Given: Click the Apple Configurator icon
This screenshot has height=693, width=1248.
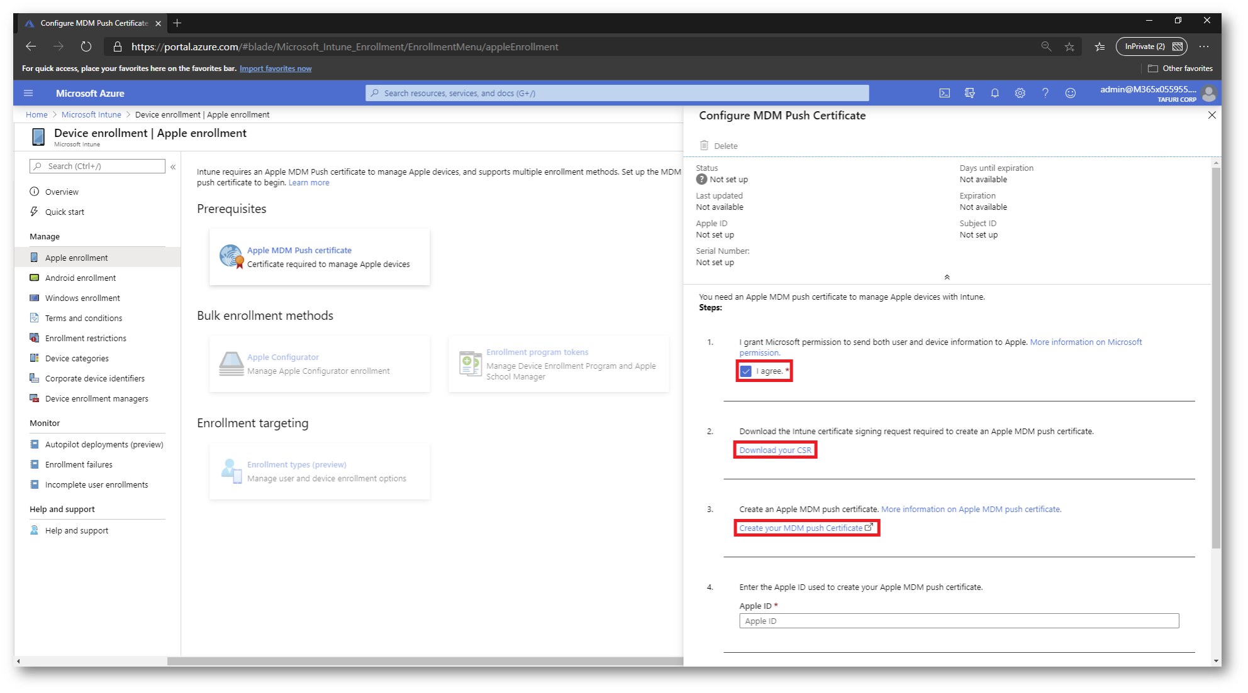Looking at the screenshot, I should [x=231, y=363].
